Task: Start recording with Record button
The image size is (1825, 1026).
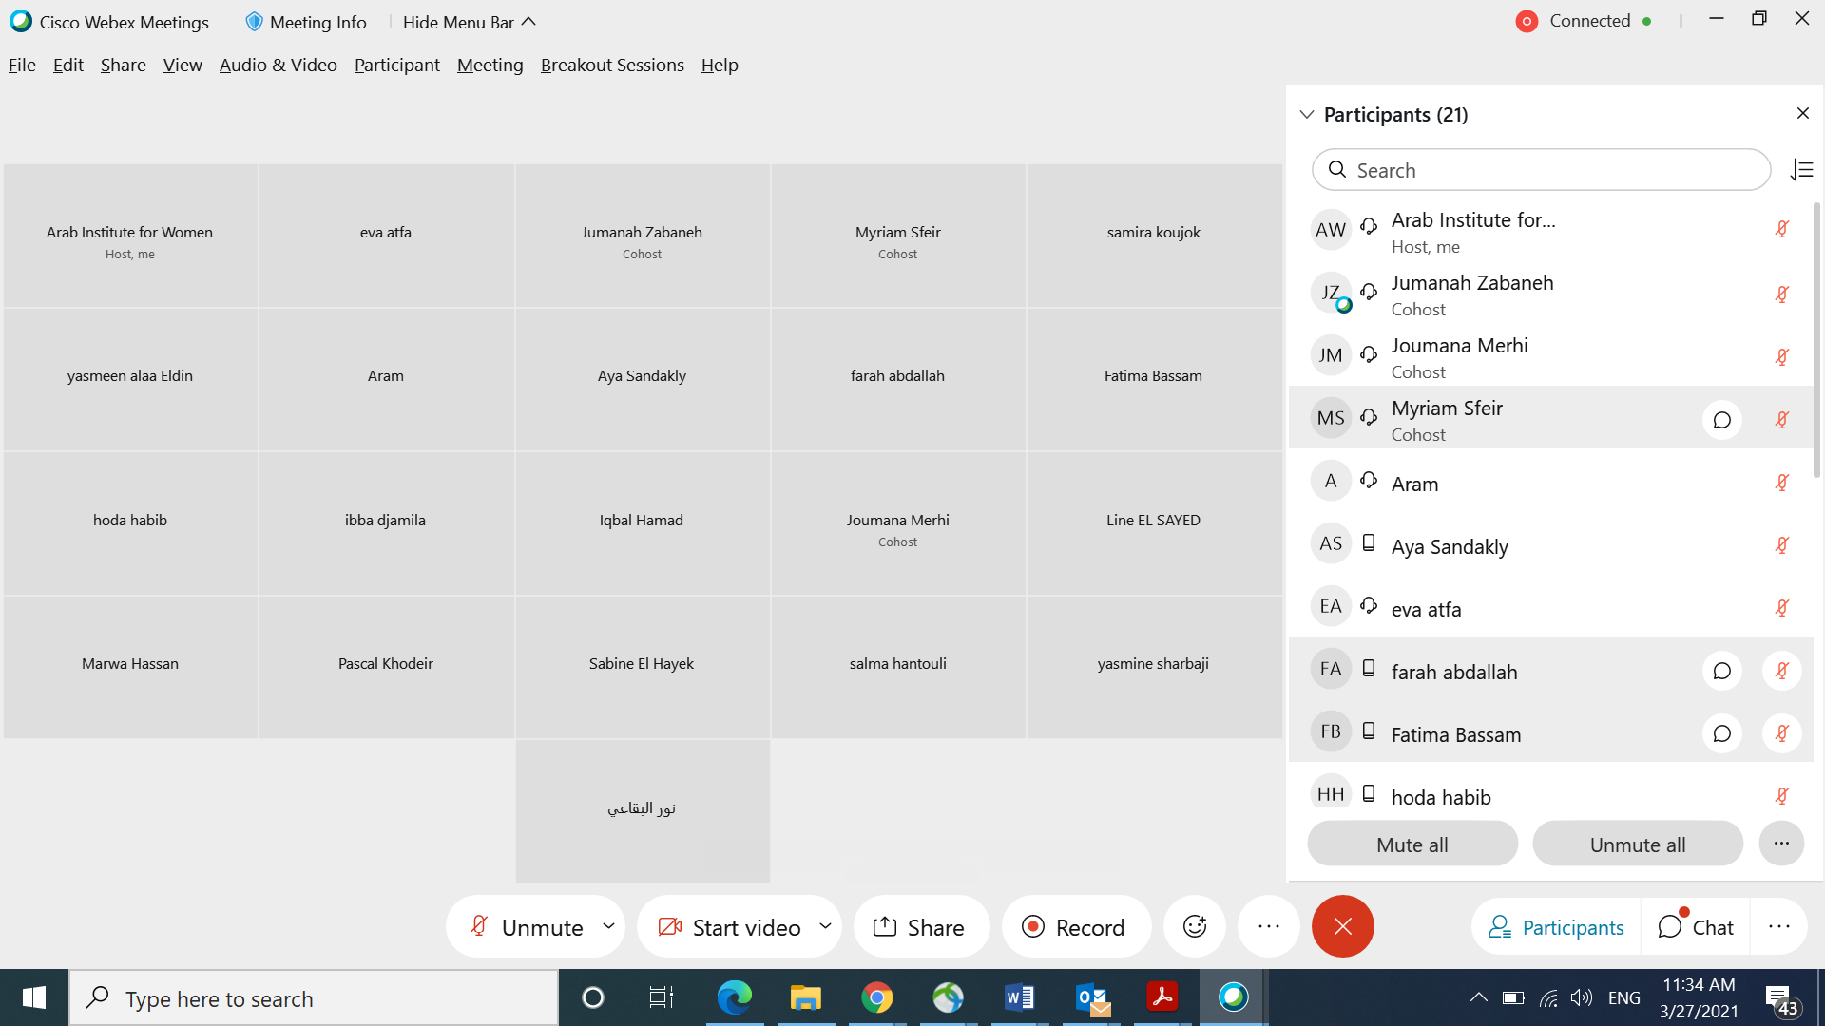Action: tap(1075, 926)
